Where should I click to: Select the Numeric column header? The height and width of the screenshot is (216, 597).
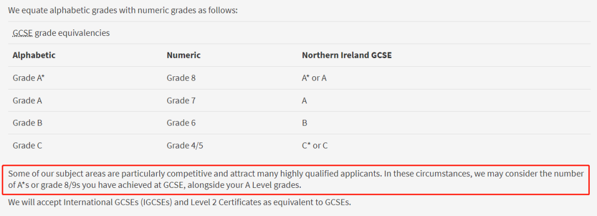[x=184, y=55]
